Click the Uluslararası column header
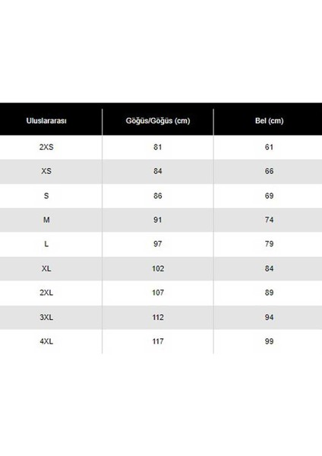 tap(46, 121)
